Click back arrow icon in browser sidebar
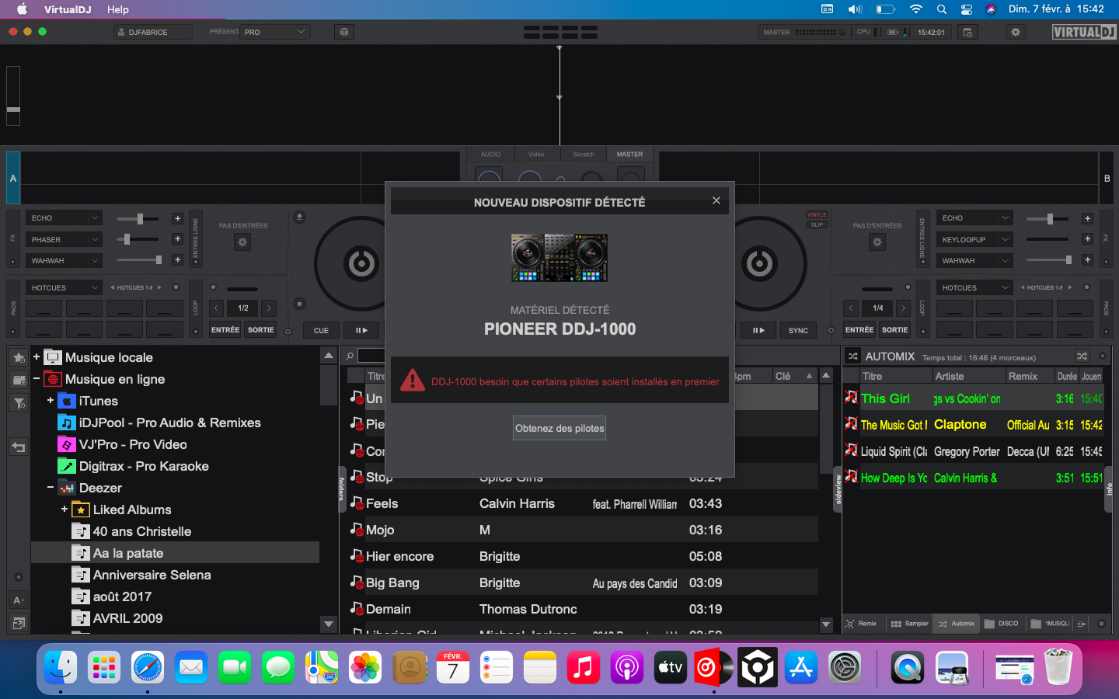1119x699 pixels. pyautogui.click(x=19, y=447)
